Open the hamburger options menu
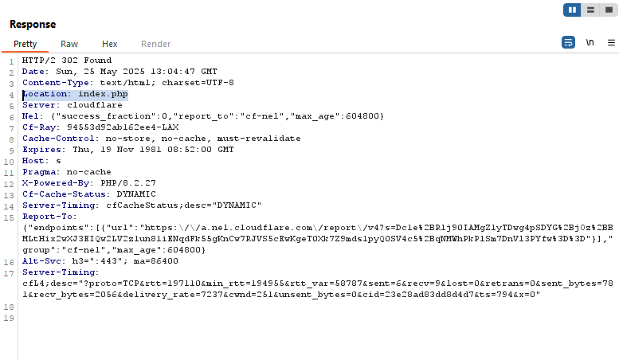This screenshot has height=360, width=619. pos(611,43)
